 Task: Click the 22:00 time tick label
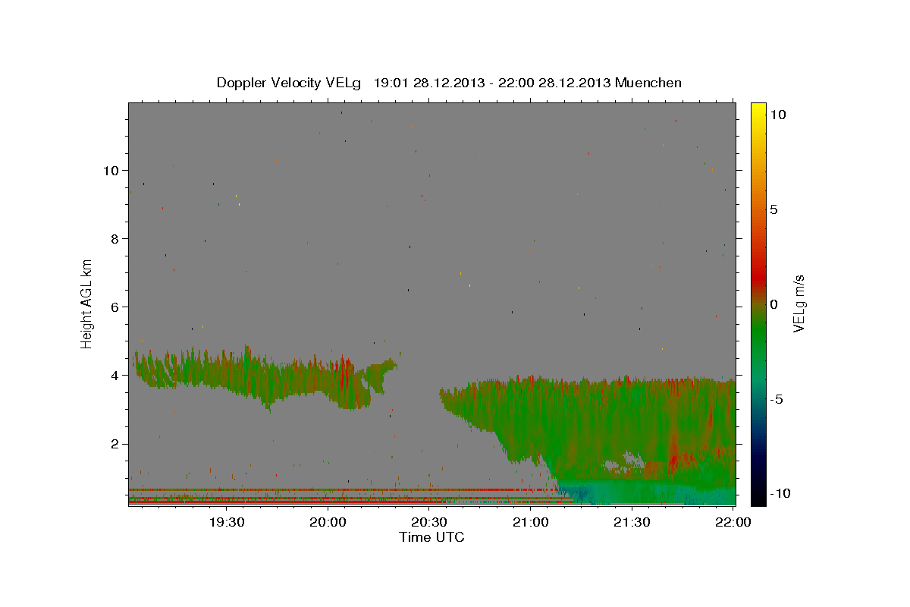pos(733,522)
